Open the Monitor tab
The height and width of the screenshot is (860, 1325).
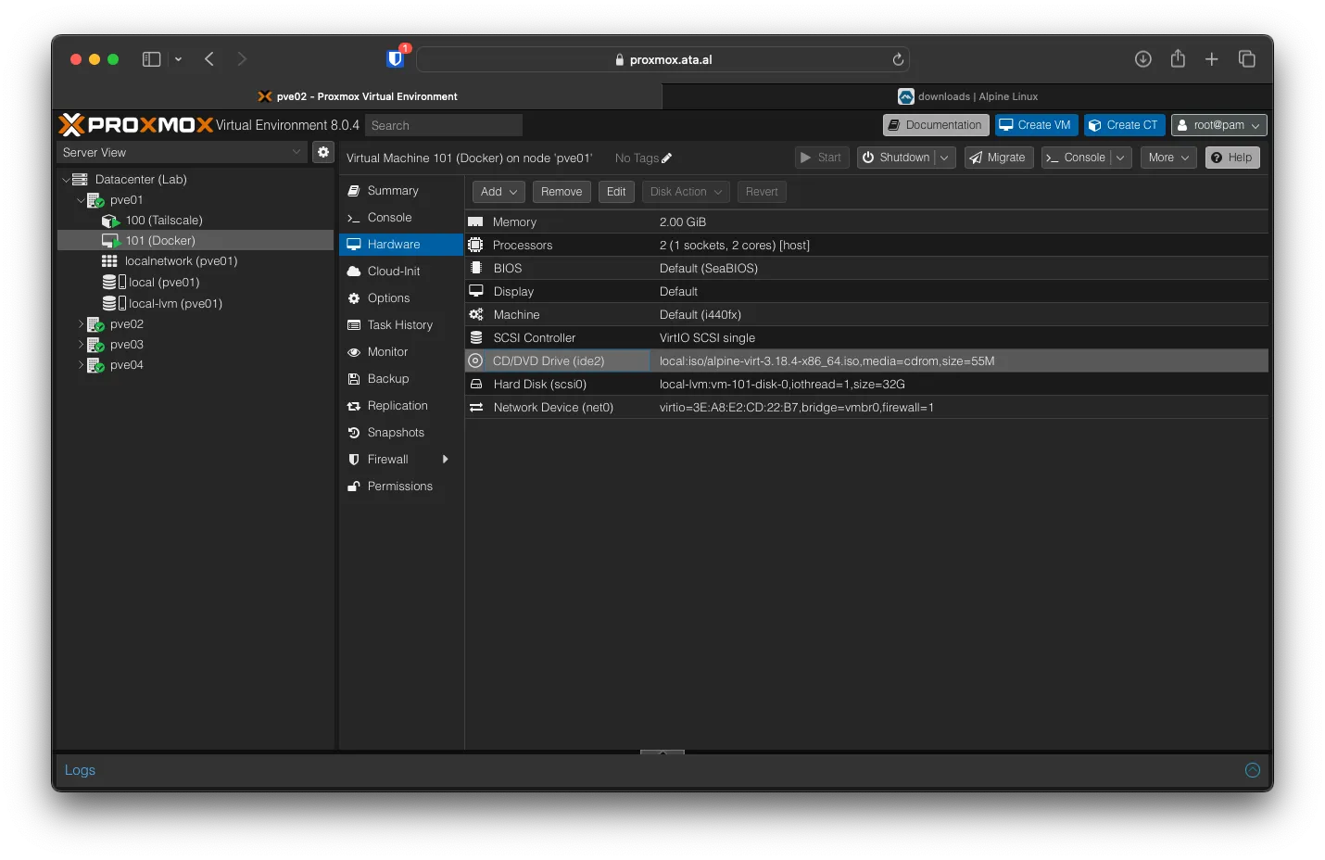coord(401,352)
